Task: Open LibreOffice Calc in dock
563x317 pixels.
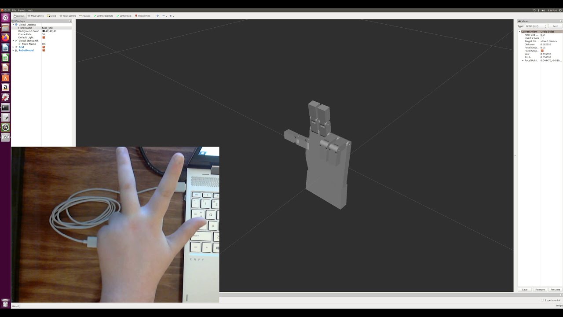Action: pos(5,58)
